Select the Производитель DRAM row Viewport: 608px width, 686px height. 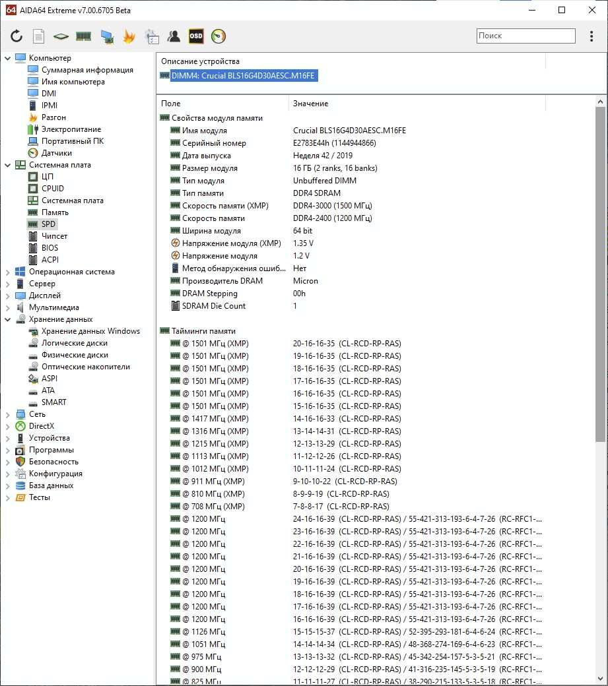pos(351,281)
